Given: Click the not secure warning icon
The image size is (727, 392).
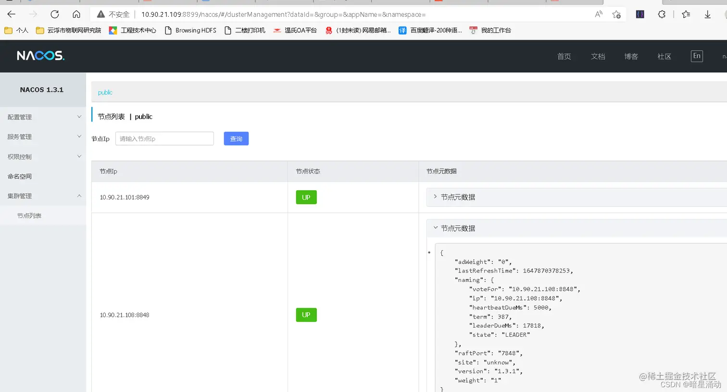Looking at the screenshot, I should pyautogui.click(x=100, y=14).
